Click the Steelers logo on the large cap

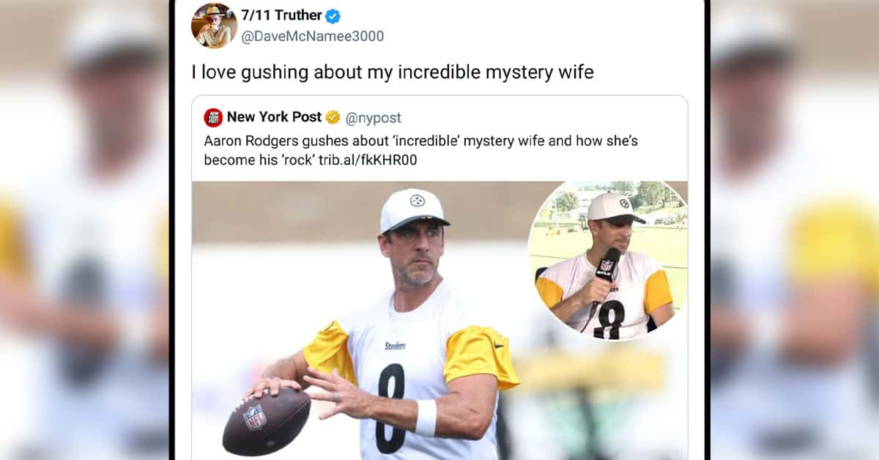(417, 200)
